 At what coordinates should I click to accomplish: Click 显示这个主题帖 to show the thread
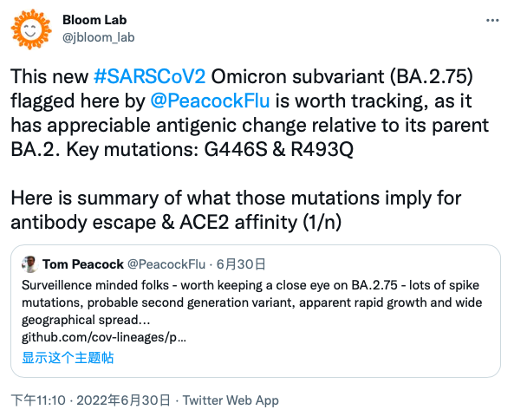click(x=68, y=357)
